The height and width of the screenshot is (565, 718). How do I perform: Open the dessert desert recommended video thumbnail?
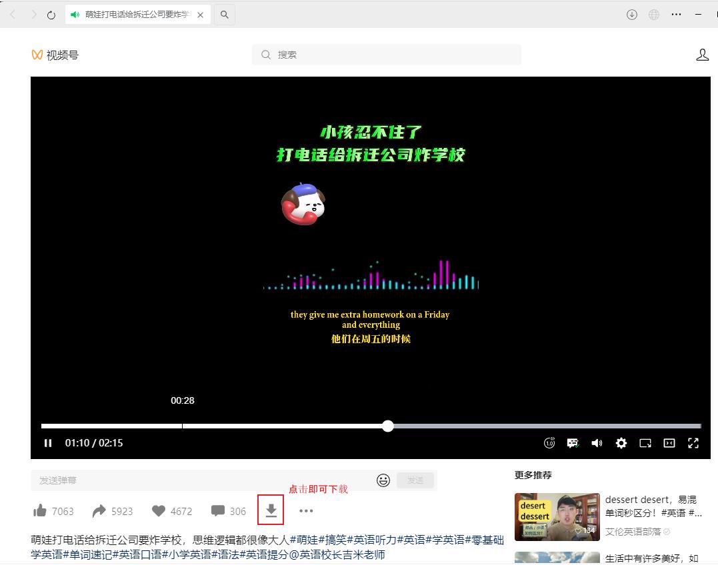557,516
